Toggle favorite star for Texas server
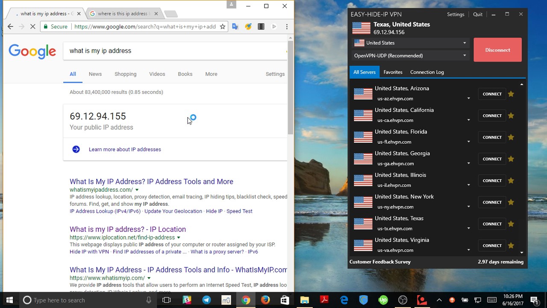Screen dimensions: 547x308 coord(511,224)
